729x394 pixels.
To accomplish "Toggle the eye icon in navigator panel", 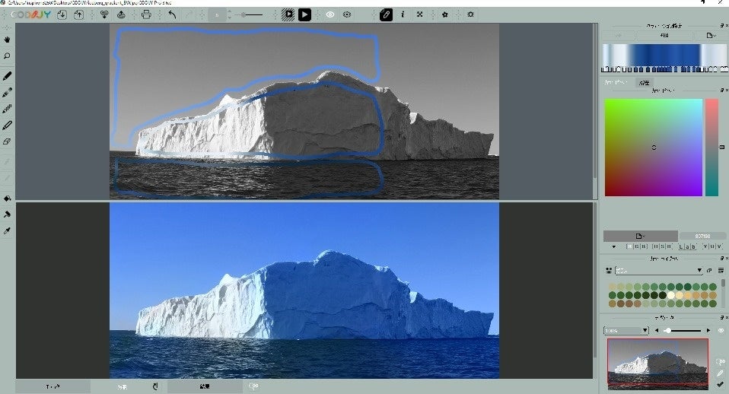I will 721,330.
